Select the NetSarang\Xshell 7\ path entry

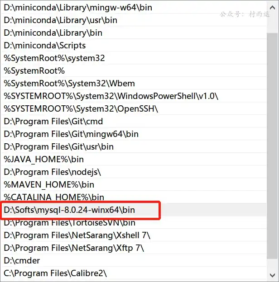(134, 235)
